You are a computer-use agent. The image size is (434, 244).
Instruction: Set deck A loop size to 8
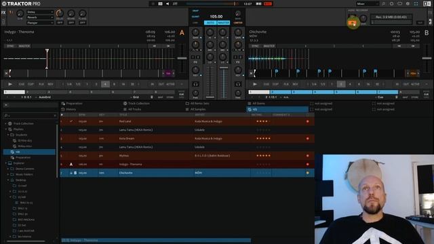coord(114,84)
